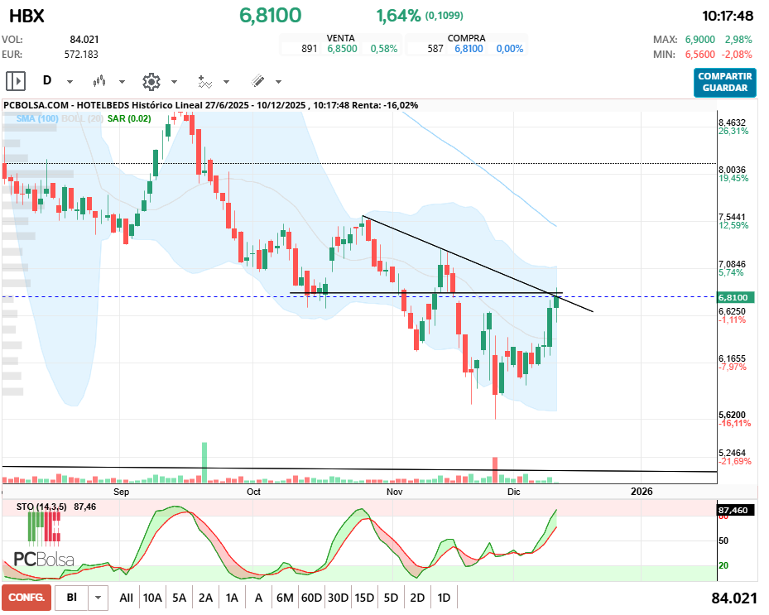Viewport: 769px width, 615px height.
Task: Open dropdown arrow beside candlestick icon
Action: click(x=122, y=82)
